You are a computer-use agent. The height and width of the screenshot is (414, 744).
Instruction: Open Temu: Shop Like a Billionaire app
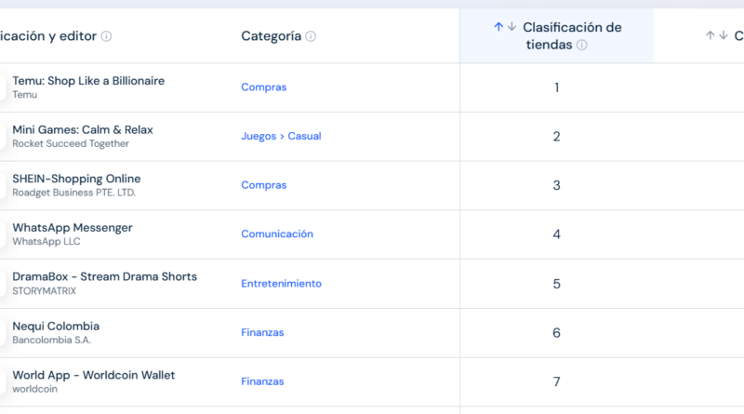pos(88,81)
